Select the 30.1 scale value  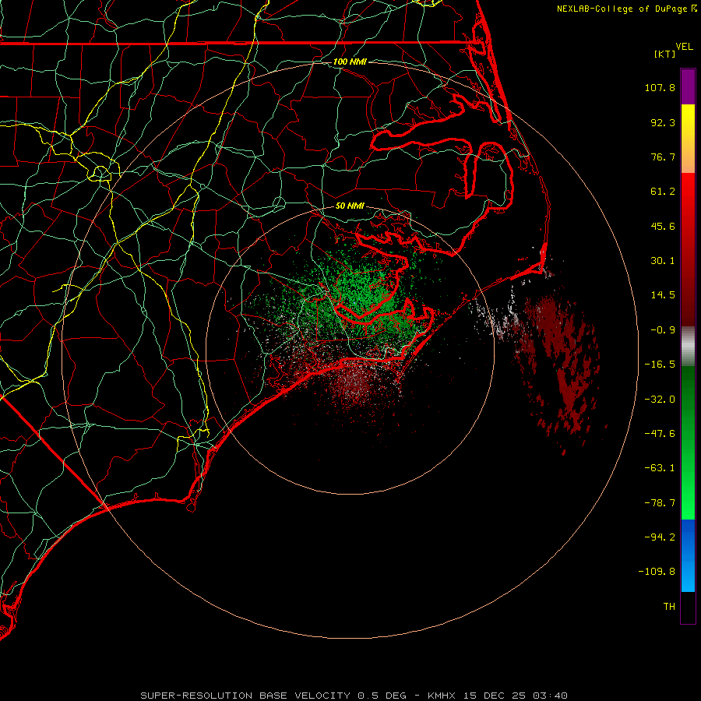[x=663, y=261]
